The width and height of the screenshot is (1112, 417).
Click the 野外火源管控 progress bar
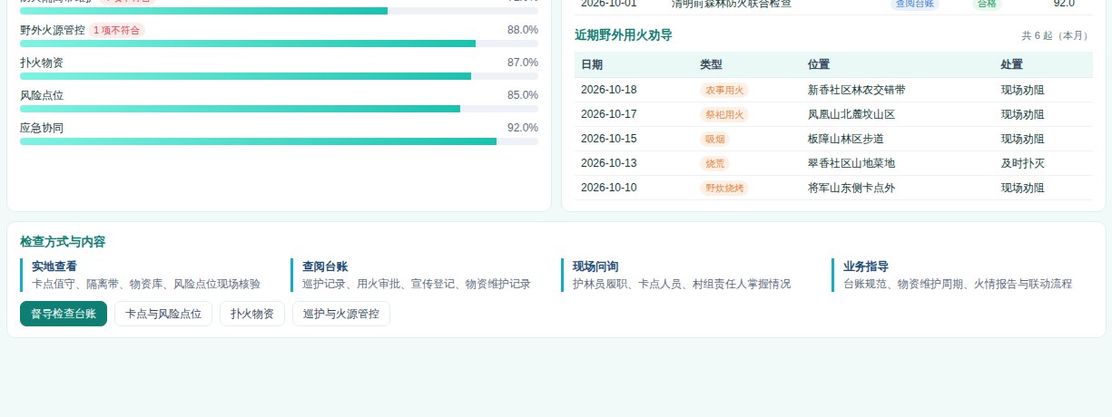click(279, 44)
